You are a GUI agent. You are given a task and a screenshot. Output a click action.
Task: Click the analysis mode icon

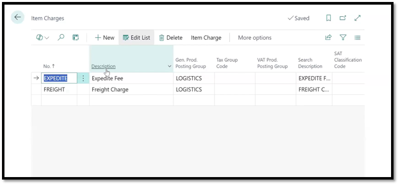(75, 38)
